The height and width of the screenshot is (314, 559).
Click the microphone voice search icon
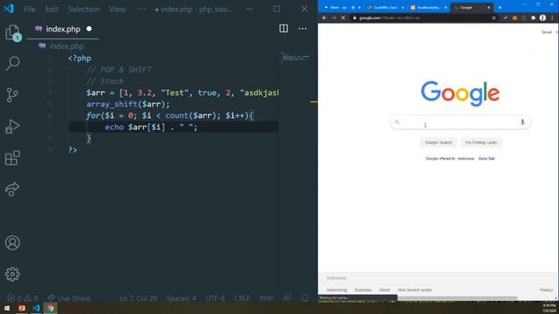(522, 122)
